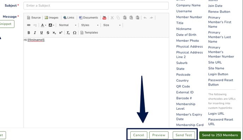
Task: Click the Preview button
Action: tap(159, 135)
